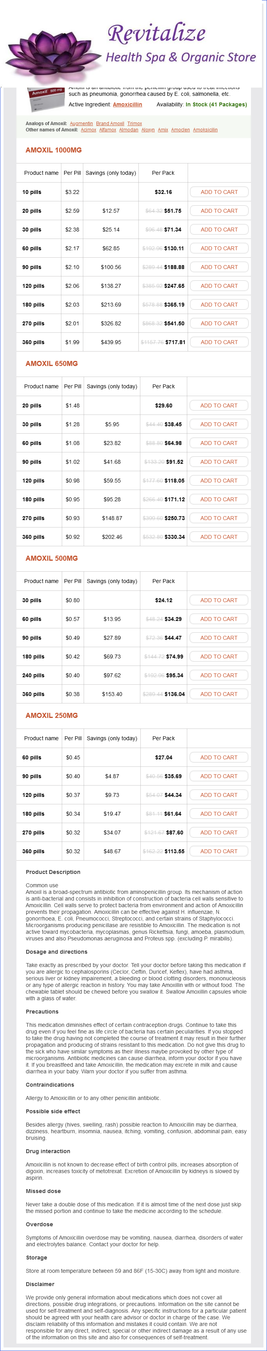Open the Alfamox link
Screen dimensions: 267x1351
coord(108,130)
